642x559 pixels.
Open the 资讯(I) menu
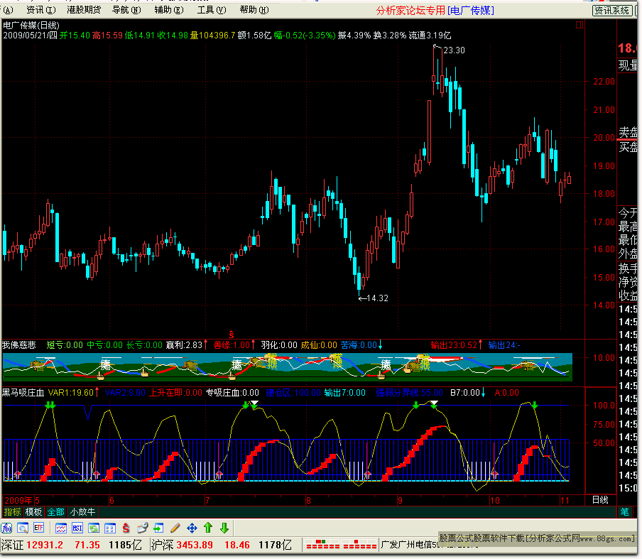click(x=41, y=10)
